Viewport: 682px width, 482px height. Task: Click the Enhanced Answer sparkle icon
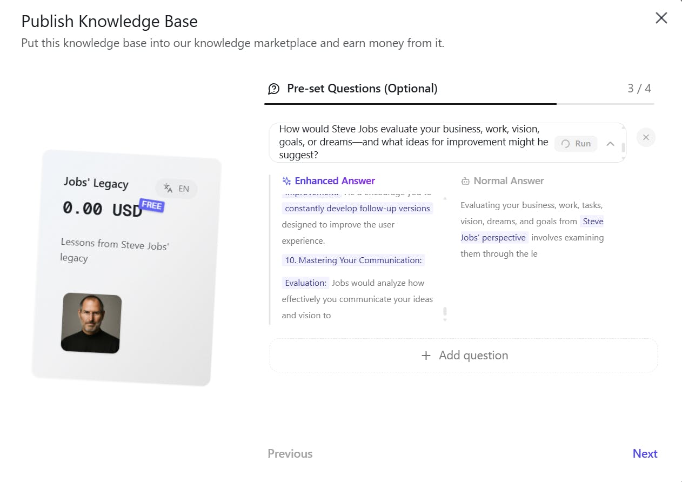click(x=287, y=181)
